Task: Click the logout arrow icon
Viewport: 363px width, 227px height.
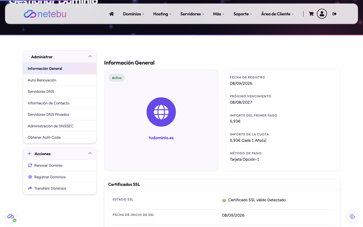Action: pyautogui.click(x=335, y=14)
